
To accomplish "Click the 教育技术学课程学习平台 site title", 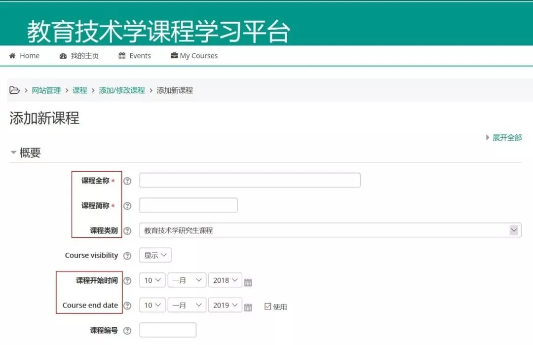I will [158, 31].
